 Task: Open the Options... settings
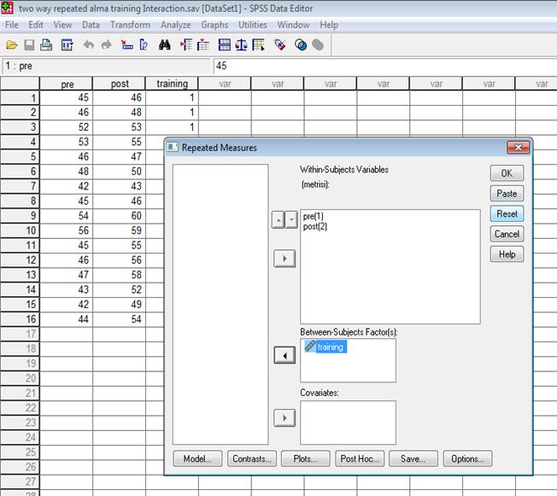pos(468,458)
